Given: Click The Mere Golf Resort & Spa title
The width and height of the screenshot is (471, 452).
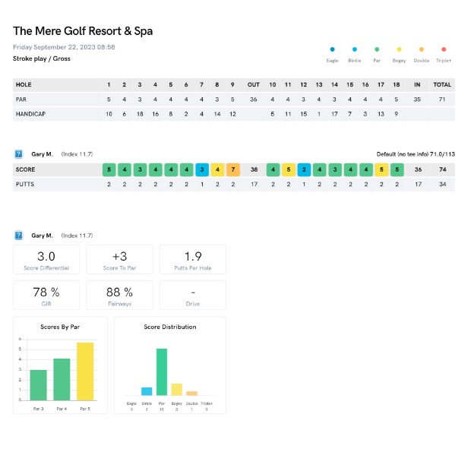Looking at the screenshot, I should point(83,31).
